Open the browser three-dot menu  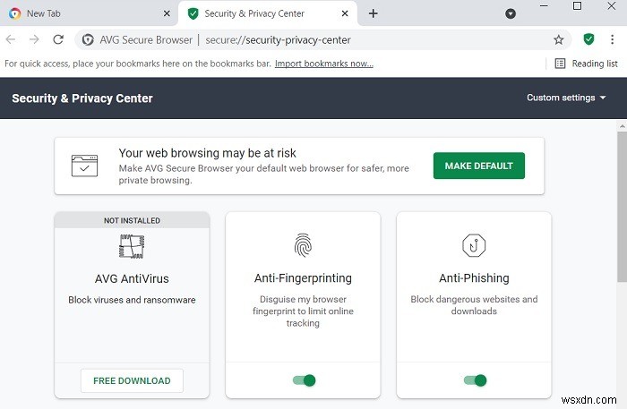pos(614,39)
